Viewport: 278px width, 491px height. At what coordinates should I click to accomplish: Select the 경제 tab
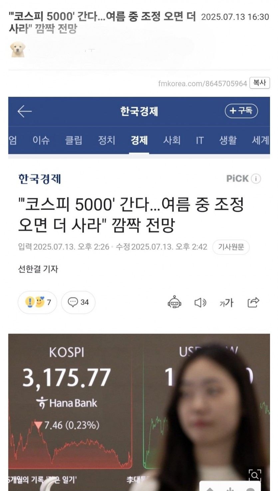coord(139,140)
